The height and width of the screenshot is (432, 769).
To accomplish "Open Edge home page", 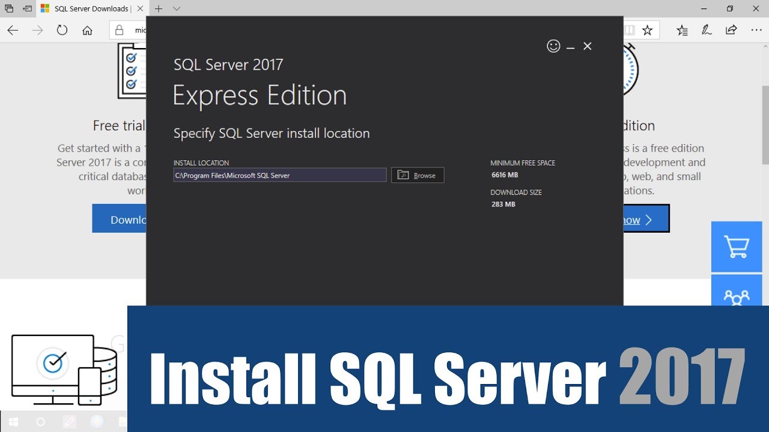I will [x=88, y=31].
